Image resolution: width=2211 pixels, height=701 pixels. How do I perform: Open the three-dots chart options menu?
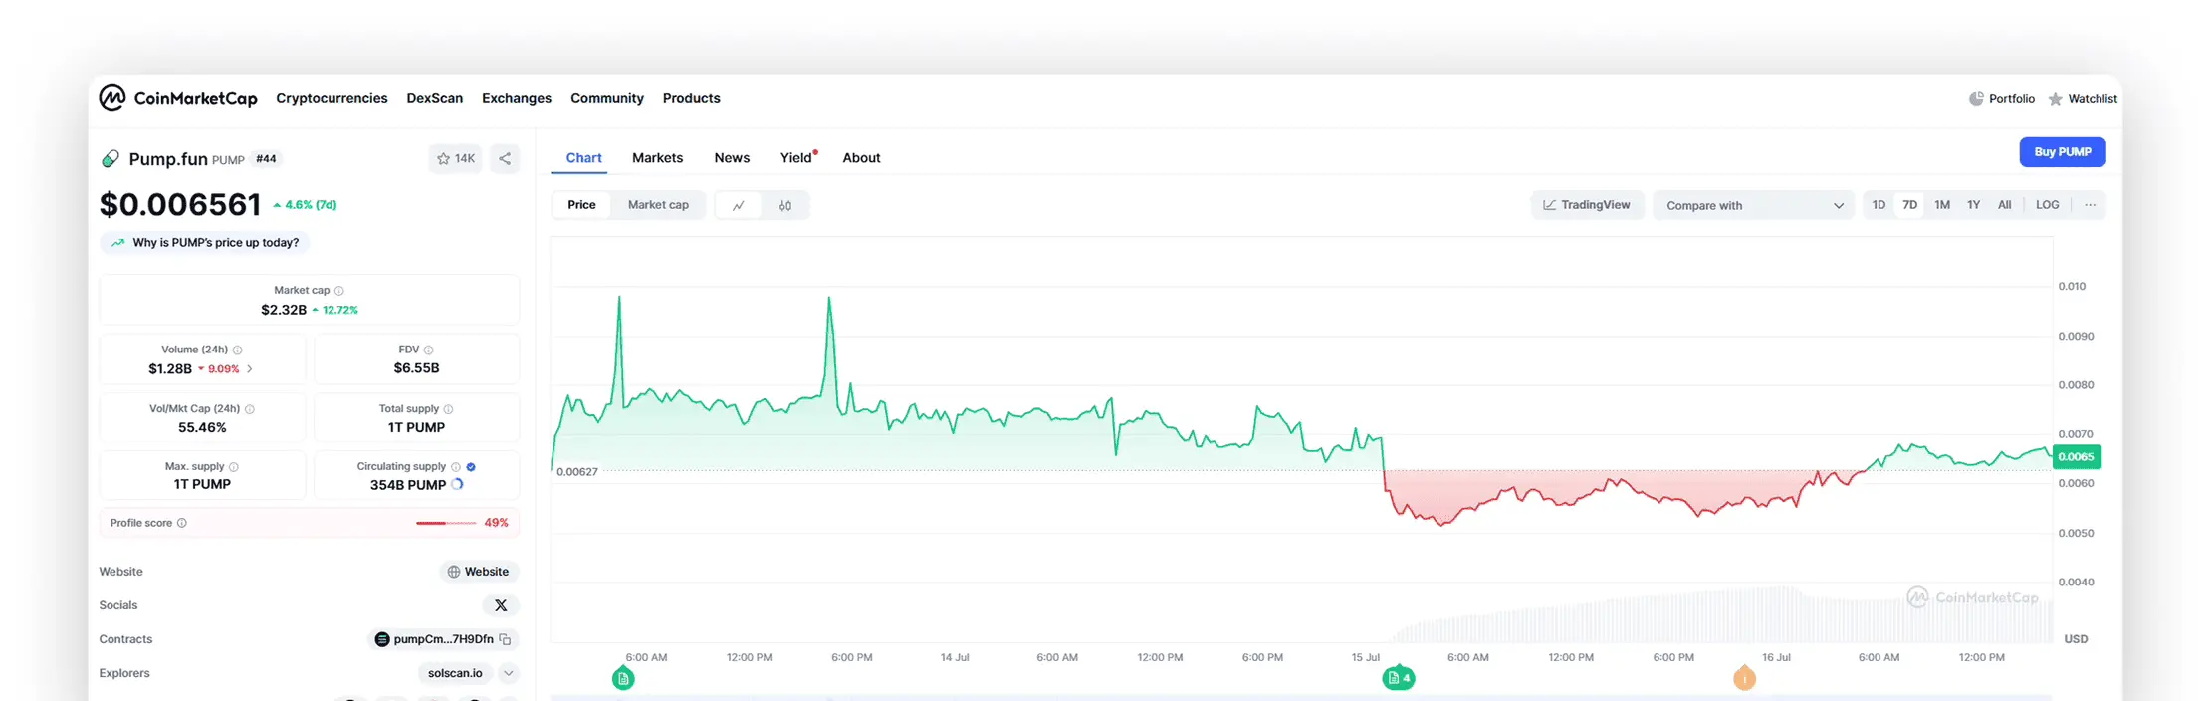click(2091, 205)
